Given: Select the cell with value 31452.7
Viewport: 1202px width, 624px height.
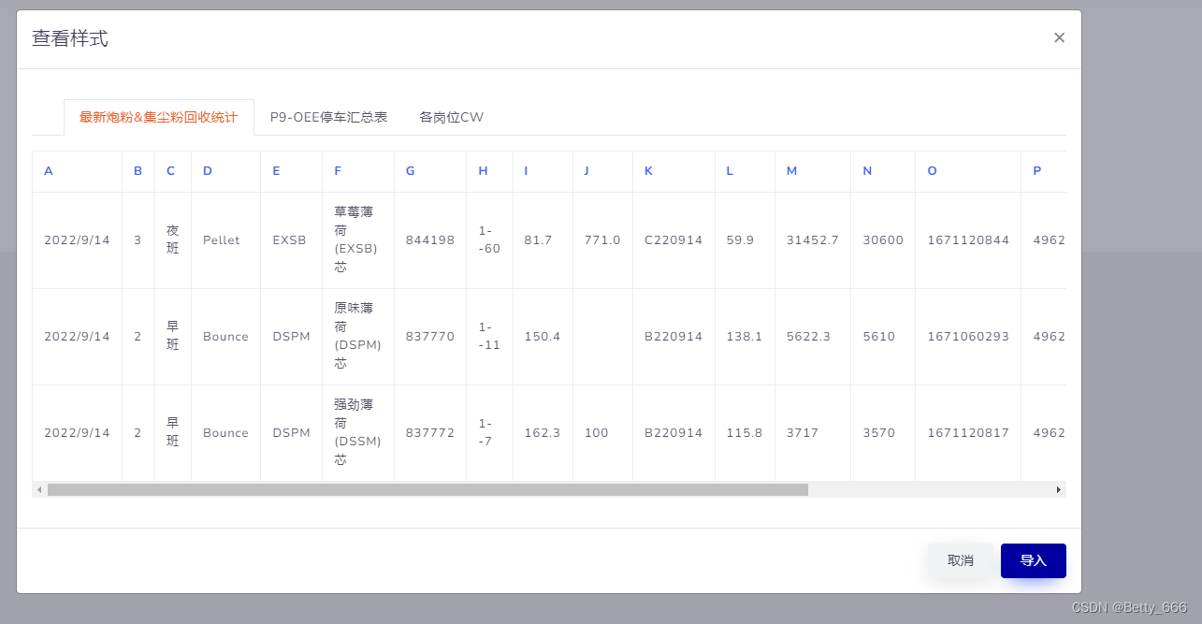Looking at the screenshot, I should pyautogui.click(x=812, y=239).
